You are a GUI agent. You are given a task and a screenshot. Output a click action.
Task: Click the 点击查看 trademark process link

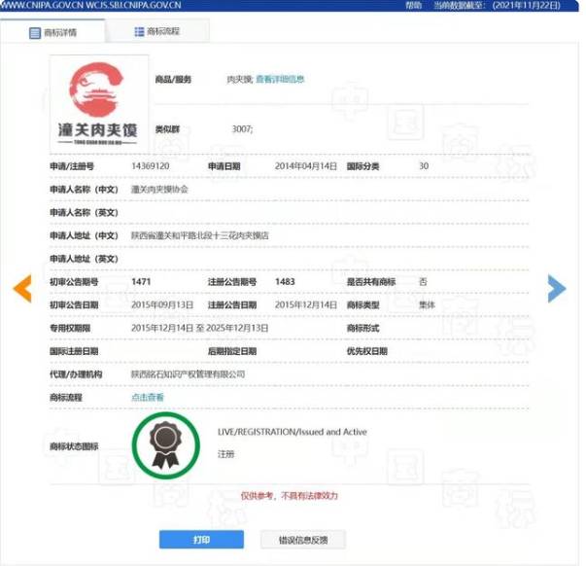[x=148, y=397]
